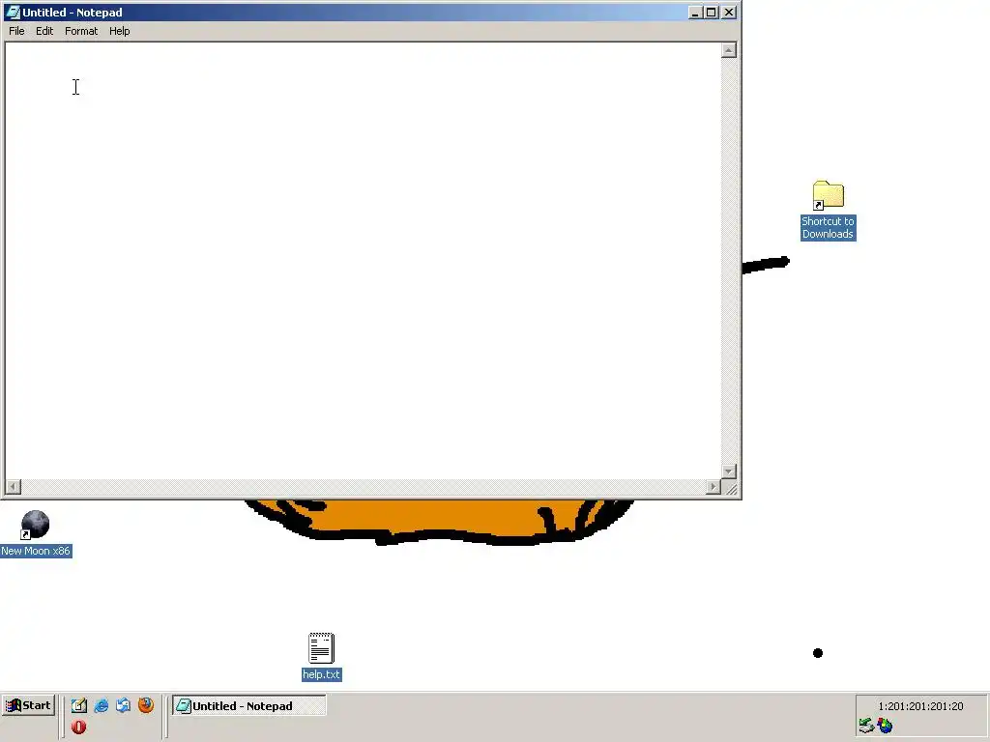Maximize the Notepad window
Image resolution: width=990 pixels, height=742 pixels.
coord(712,12)
